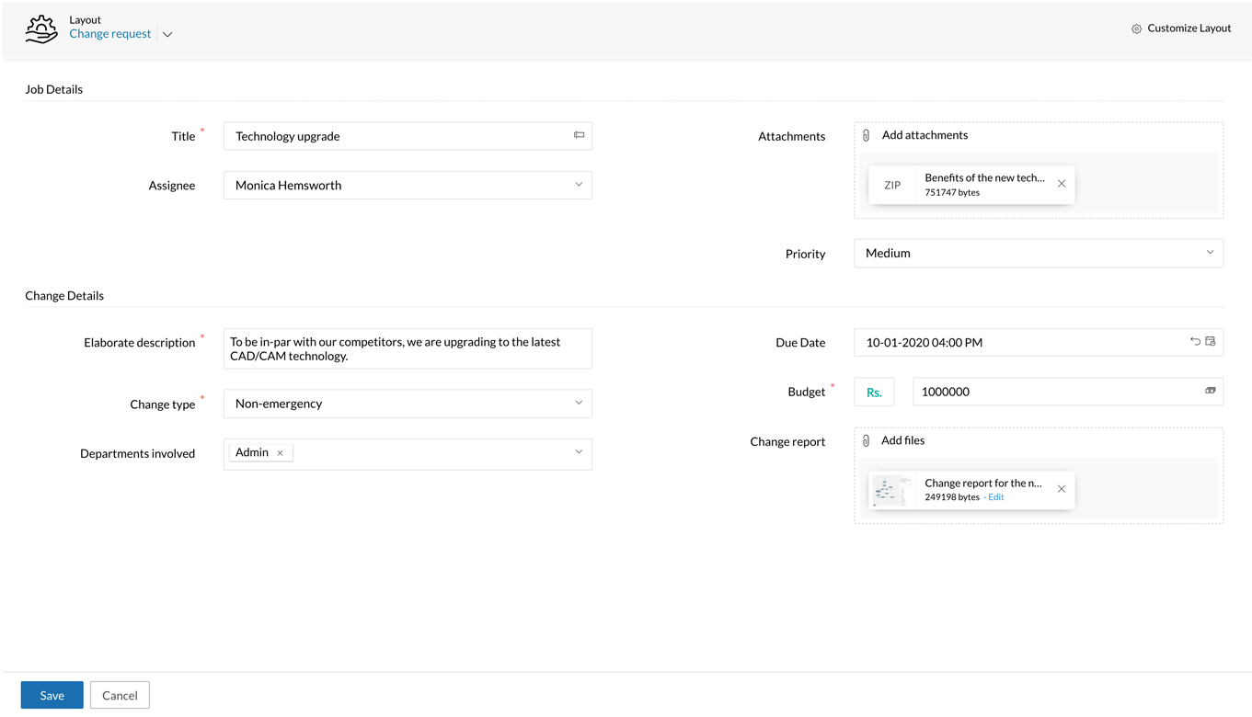Select the ZIP file type icon
This screenshot has height=717, width=1252.
click(x=892, y=185)
